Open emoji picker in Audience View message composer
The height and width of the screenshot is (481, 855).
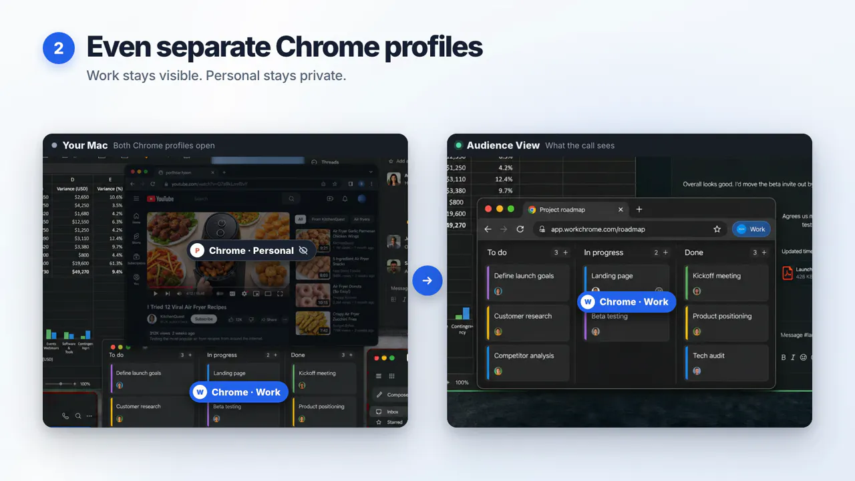804,357
